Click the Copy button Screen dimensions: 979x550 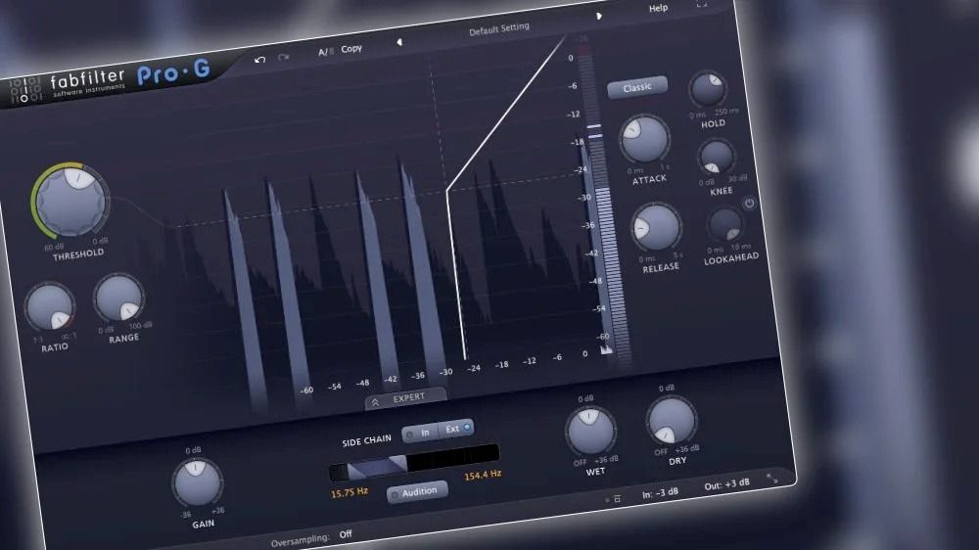(351, 48)
